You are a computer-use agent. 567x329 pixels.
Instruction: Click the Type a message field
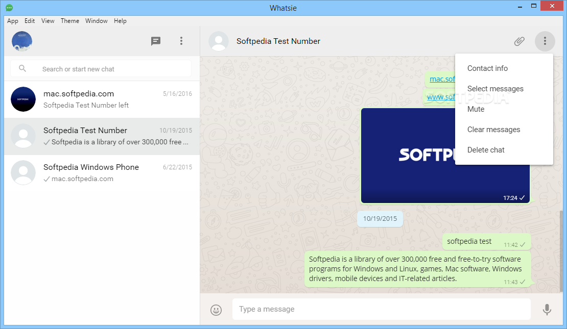382,309
